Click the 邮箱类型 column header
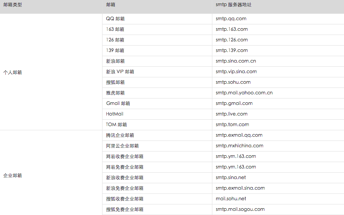Screen dimensions: 344x215 13,5
